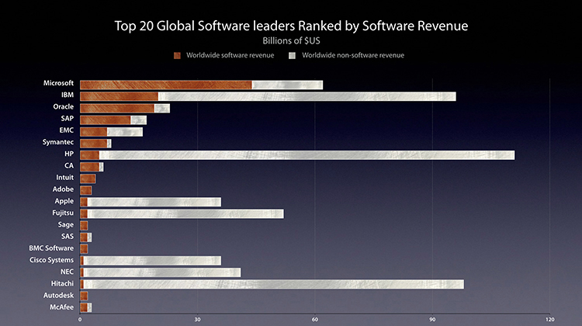The width and height of the screenshot is (582, 326).
Task: Select the 'Worldwide software revenue' legend label
Action: click(x=230, y=55)
